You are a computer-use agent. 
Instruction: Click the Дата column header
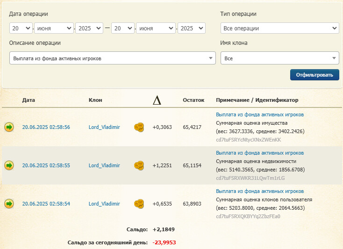pyautogui.click(x=29, y=100)
